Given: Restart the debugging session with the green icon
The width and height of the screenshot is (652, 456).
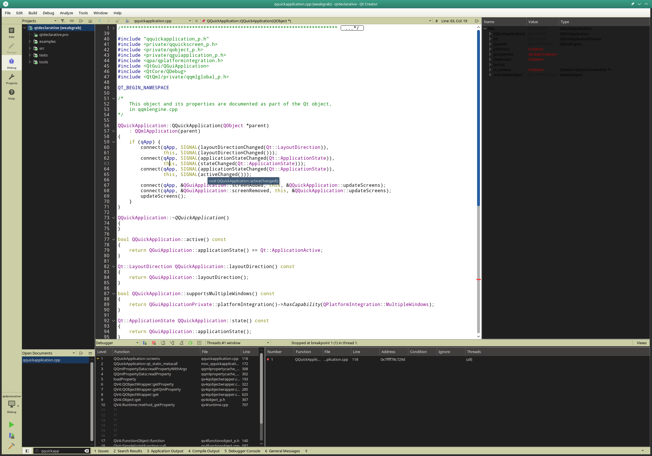Looking at the screenshot, I should click(190, 343).
